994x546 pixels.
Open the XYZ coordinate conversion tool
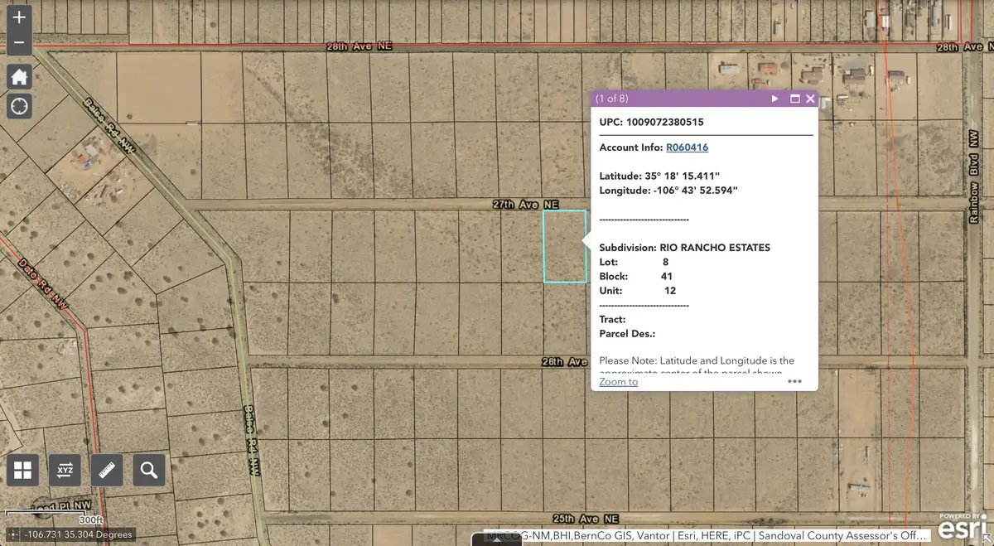pyautogui.click(x=65, y=471)
